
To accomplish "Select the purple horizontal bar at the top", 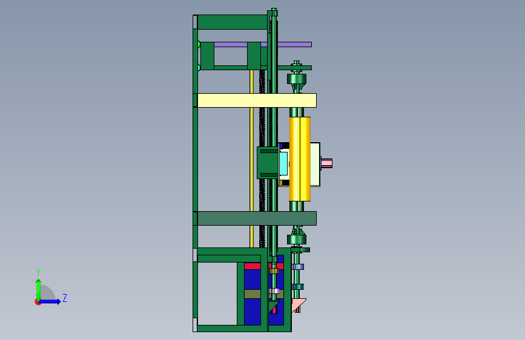I will 263,45.
